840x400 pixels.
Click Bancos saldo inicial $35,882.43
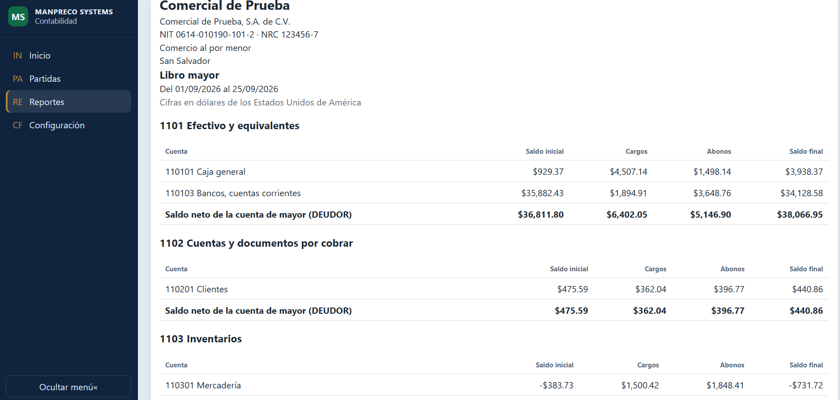(542, 193)
